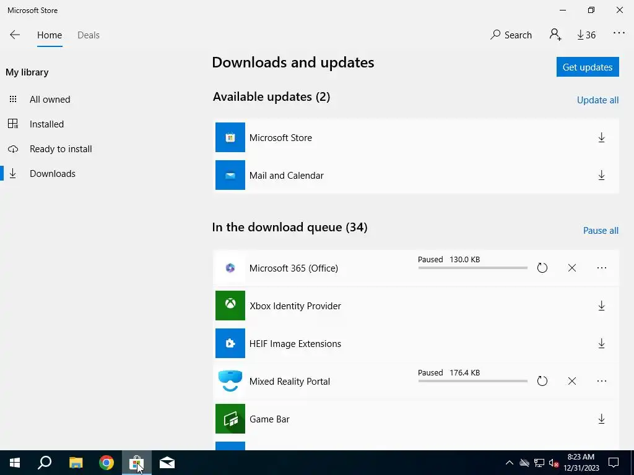Select Ready to install in library
Viewport: 634px width, 475px height.
(x=61, y=148)
